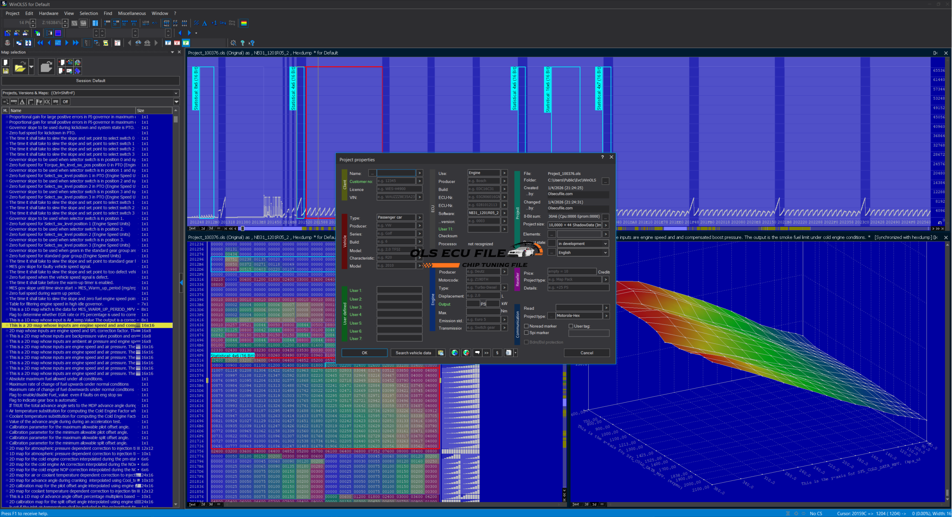The height and width of the screenshot is (517, 952).
Task: Click the paragraph symbol button in dialog
Action: 497,353
